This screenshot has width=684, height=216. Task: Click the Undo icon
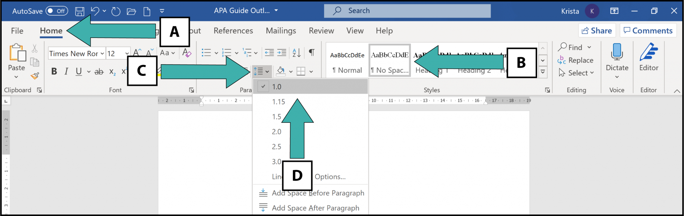[x=95, y=10]
